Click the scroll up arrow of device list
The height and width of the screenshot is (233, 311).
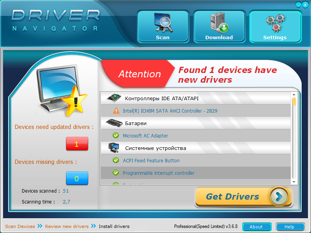294,94
